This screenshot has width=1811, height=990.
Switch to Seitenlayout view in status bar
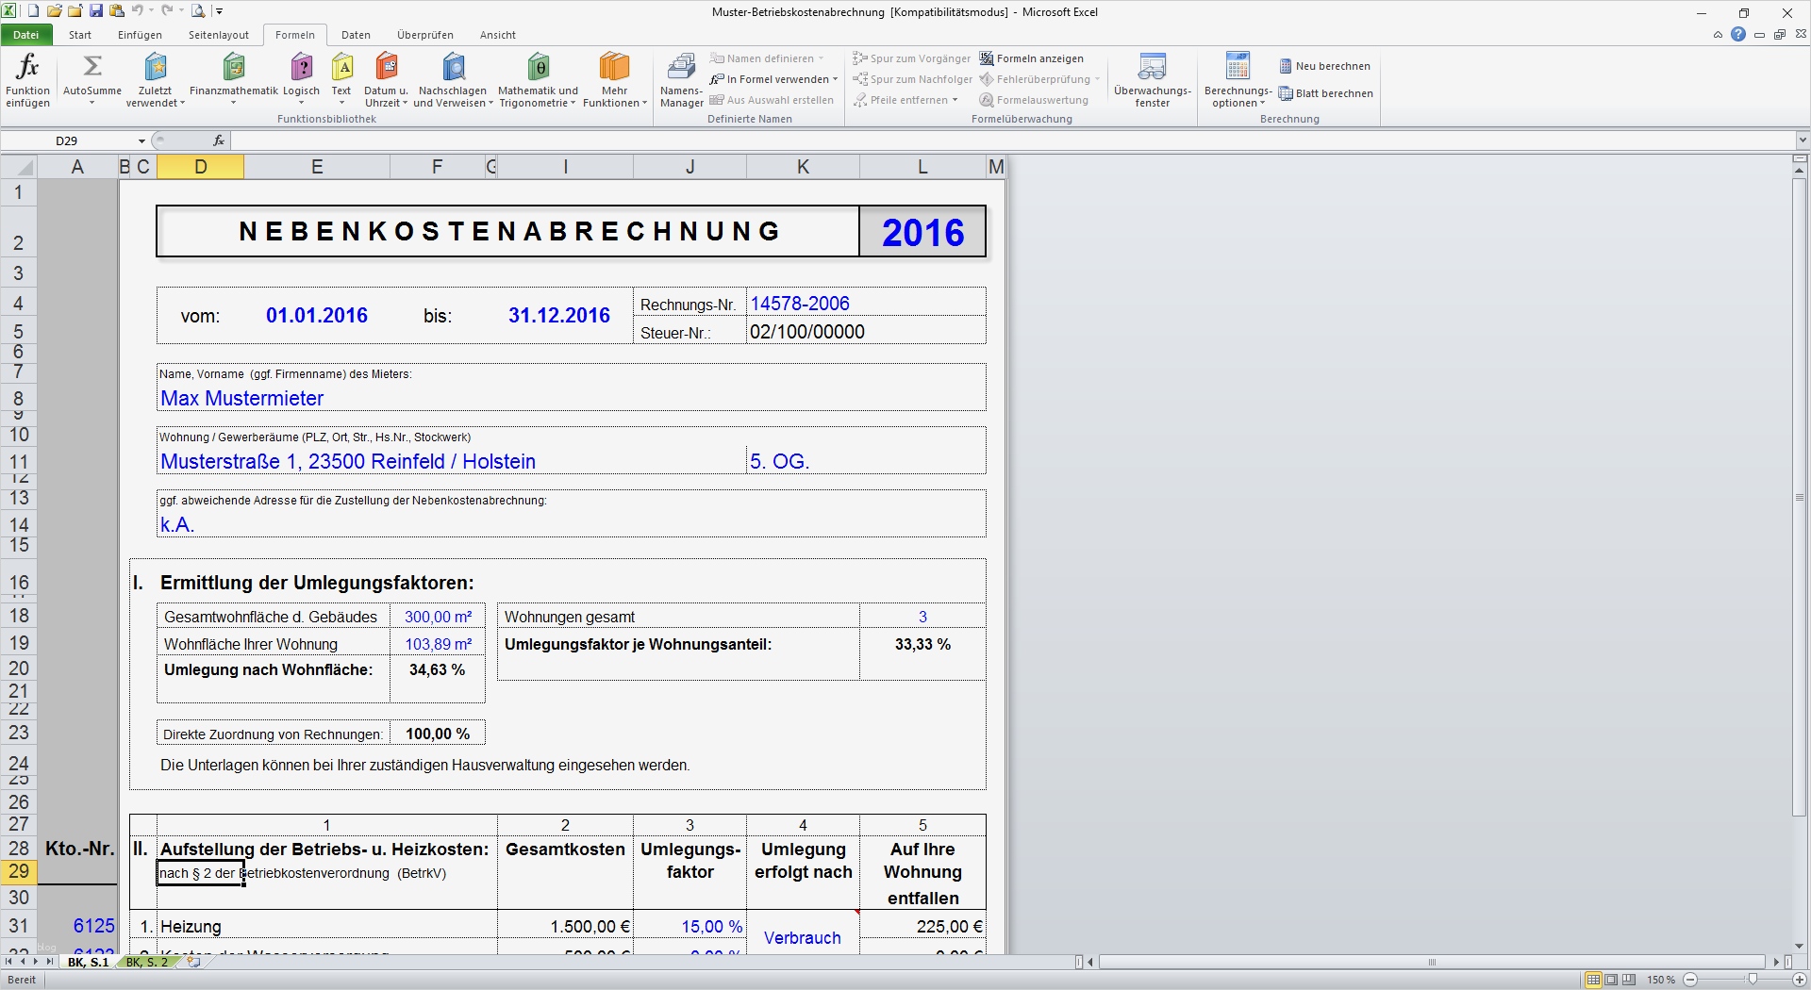[1611, 979]
